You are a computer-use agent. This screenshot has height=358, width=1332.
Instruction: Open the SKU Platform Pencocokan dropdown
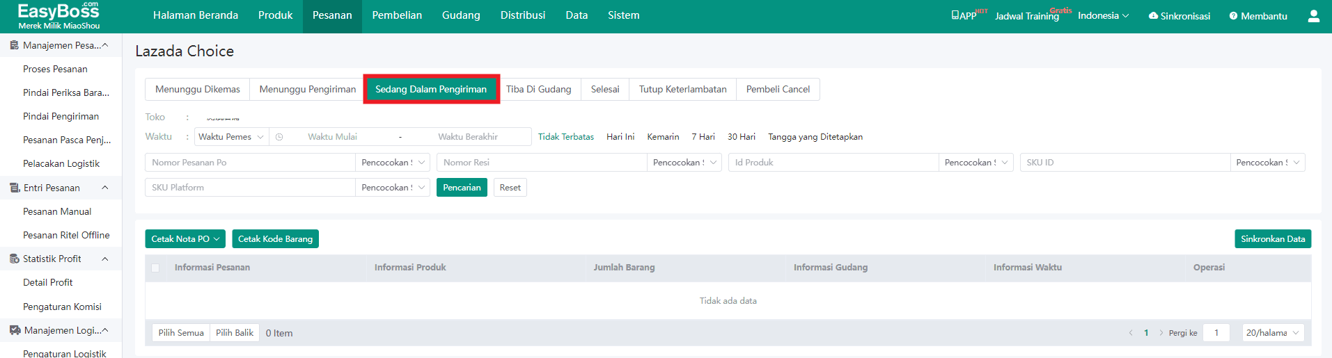click(393, 188)
